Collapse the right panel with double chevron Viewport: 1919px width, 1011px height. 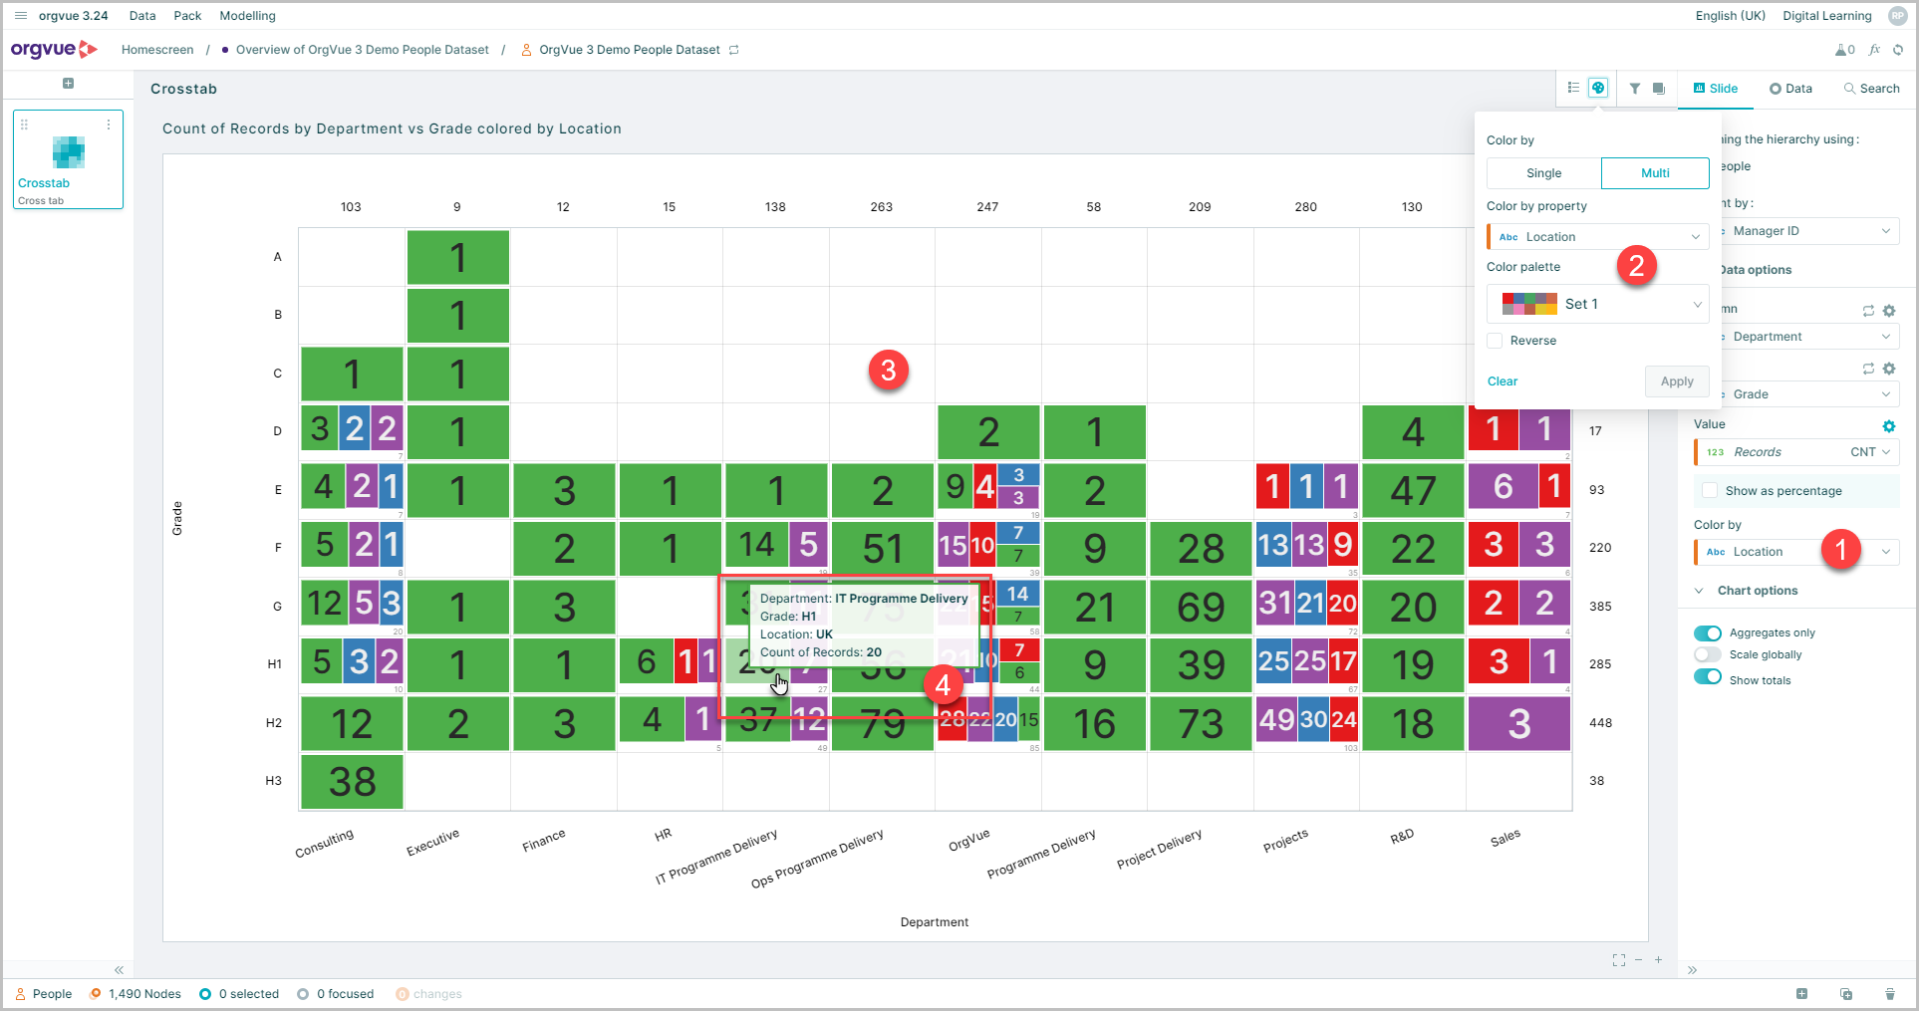1692,970
